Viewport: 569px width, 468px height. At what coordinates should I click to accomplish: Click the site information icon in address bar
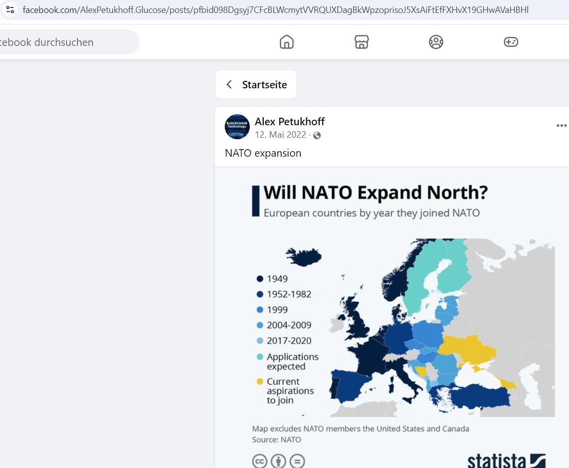coord(10,10)
